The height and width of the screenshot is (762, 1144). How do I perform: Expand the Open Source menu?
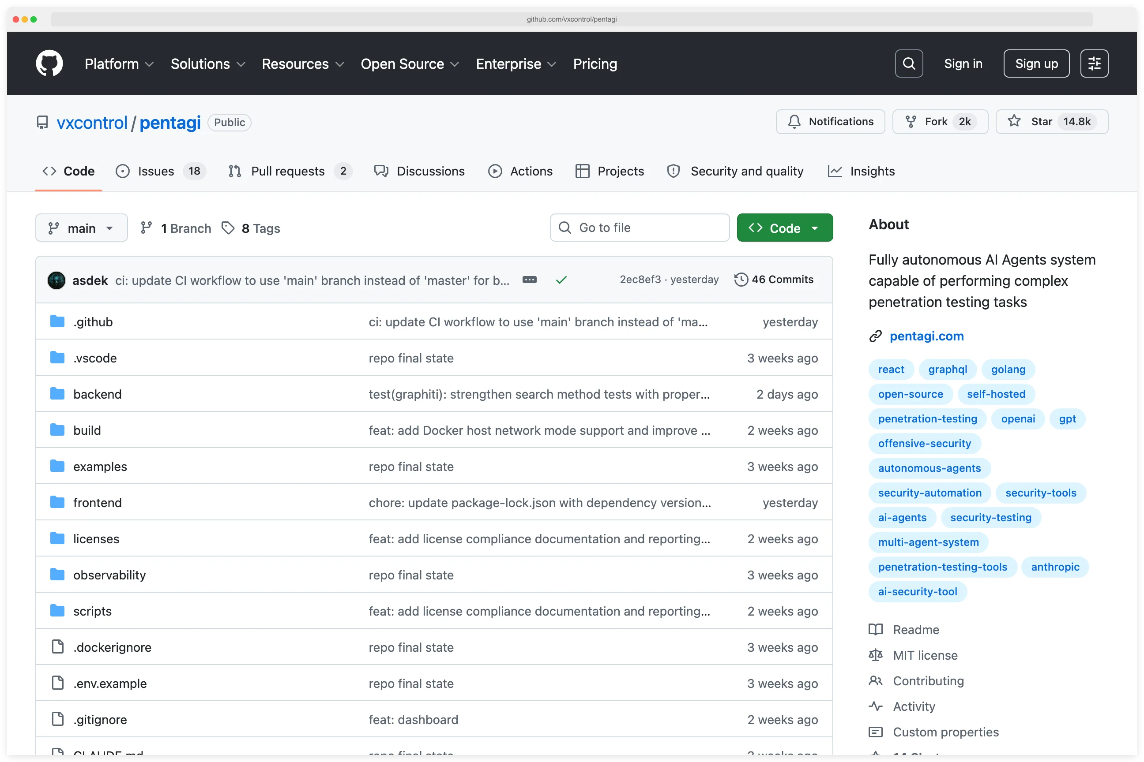[x=410, y=63]
